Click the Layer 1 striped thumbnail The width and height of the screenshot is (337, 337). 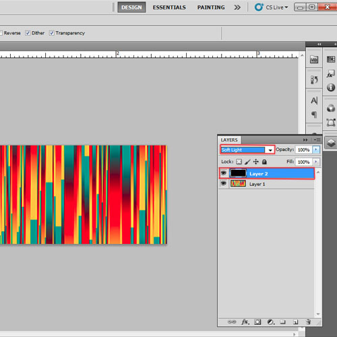click(x=238, y=184)
